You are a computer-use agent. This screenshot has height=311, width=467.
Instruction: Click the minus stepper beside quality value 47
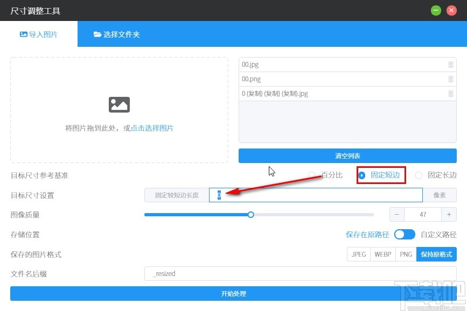click(397, 214)
